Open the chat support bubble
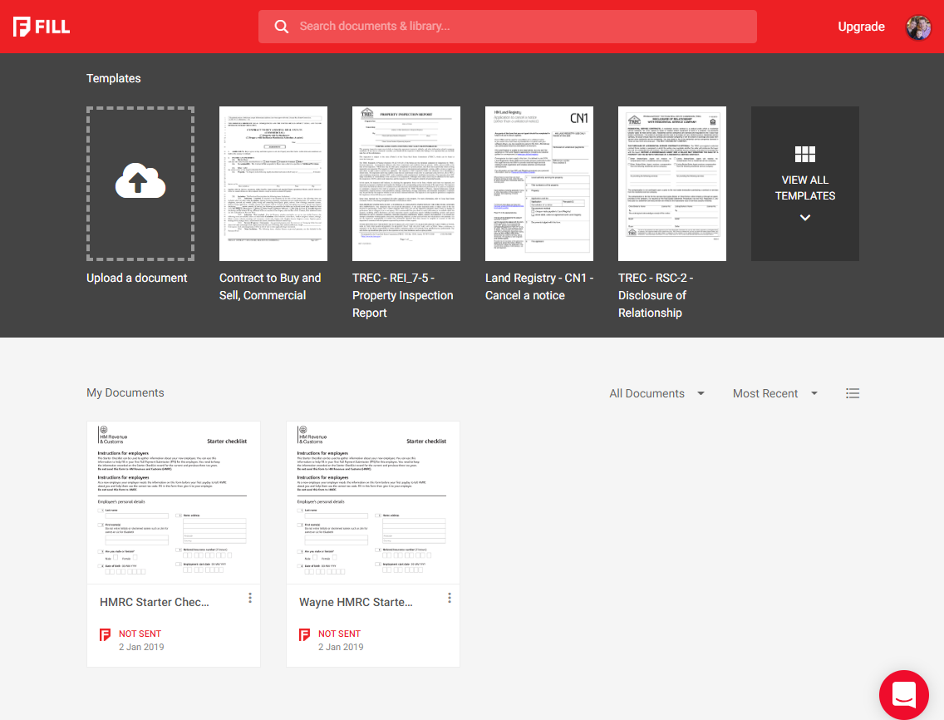Viewport: 944px width, 720px height. point(903,695)
